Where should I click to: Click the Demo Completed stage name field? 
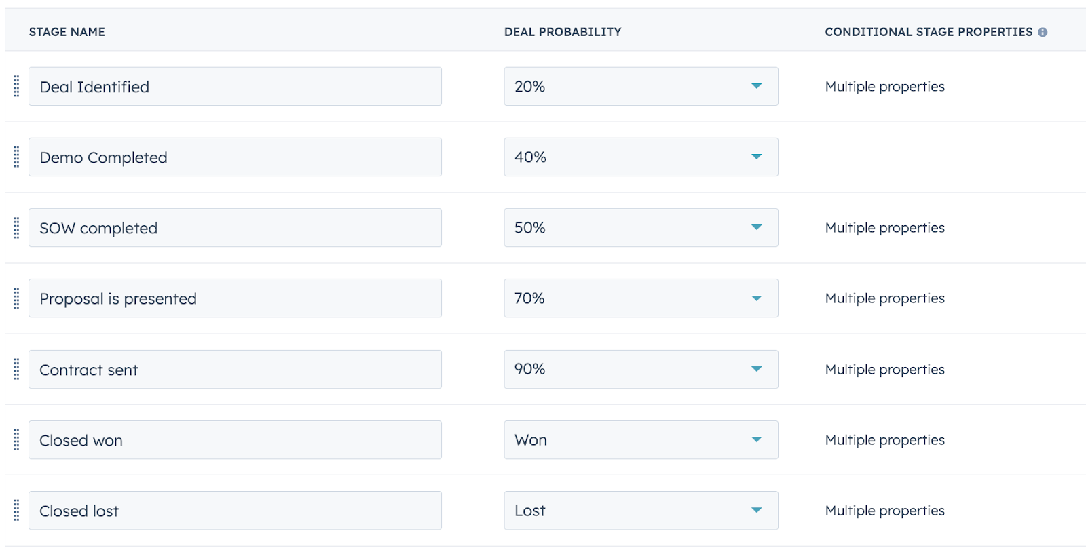click(x=235, y=157)
